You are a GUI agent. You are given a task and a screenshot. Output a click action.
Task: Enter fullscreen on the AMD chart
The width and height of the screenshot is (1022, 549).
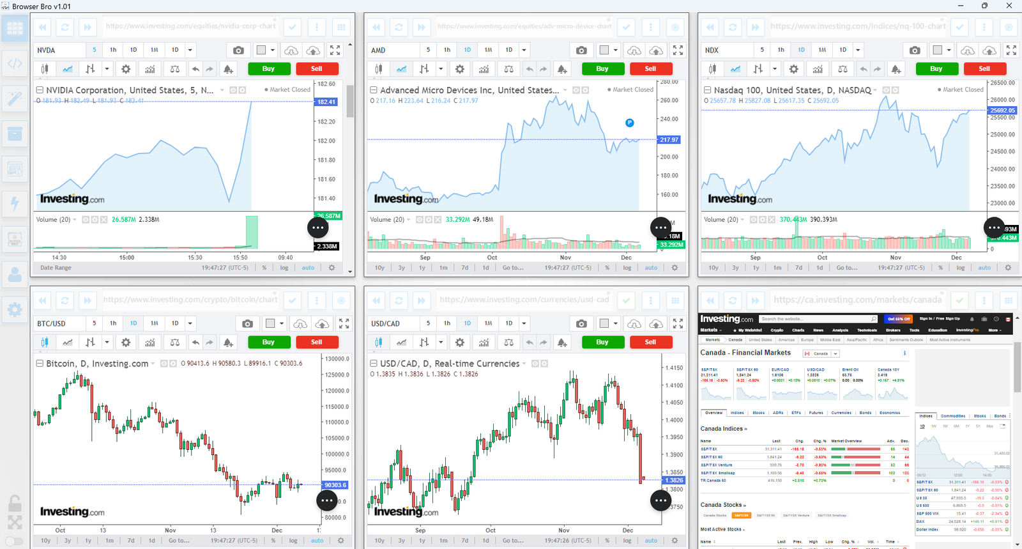tap(678, 50)
